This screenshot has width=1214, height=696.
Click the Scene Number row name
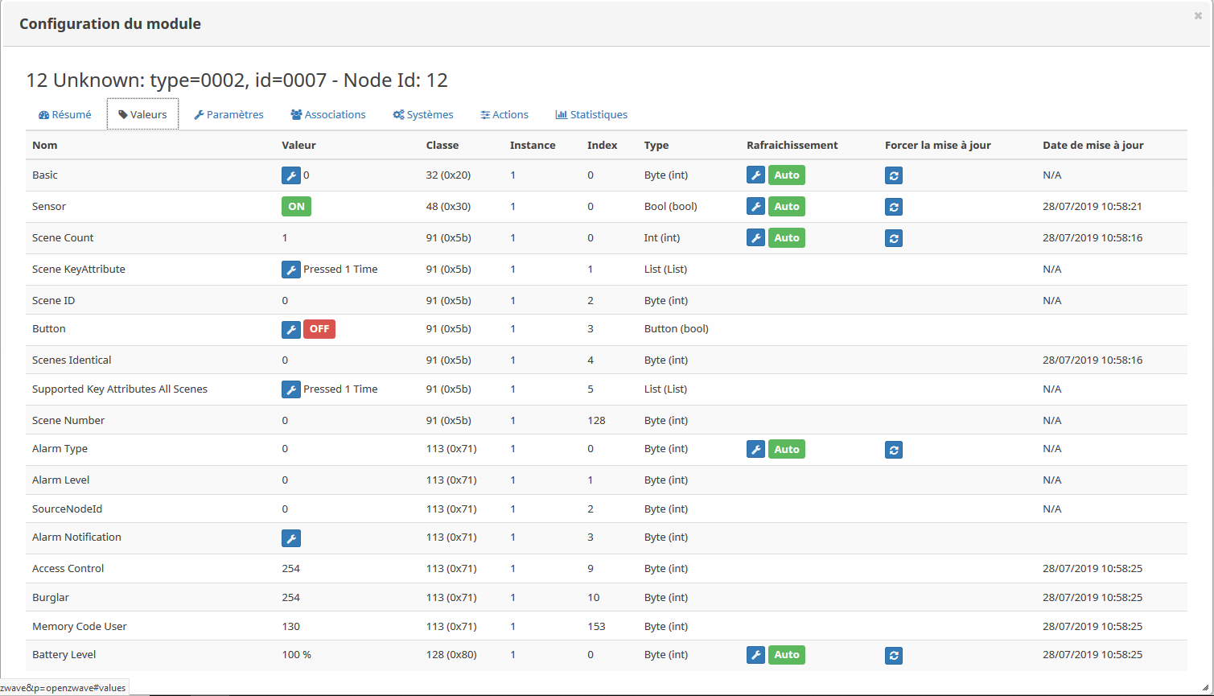pos(68,421)
